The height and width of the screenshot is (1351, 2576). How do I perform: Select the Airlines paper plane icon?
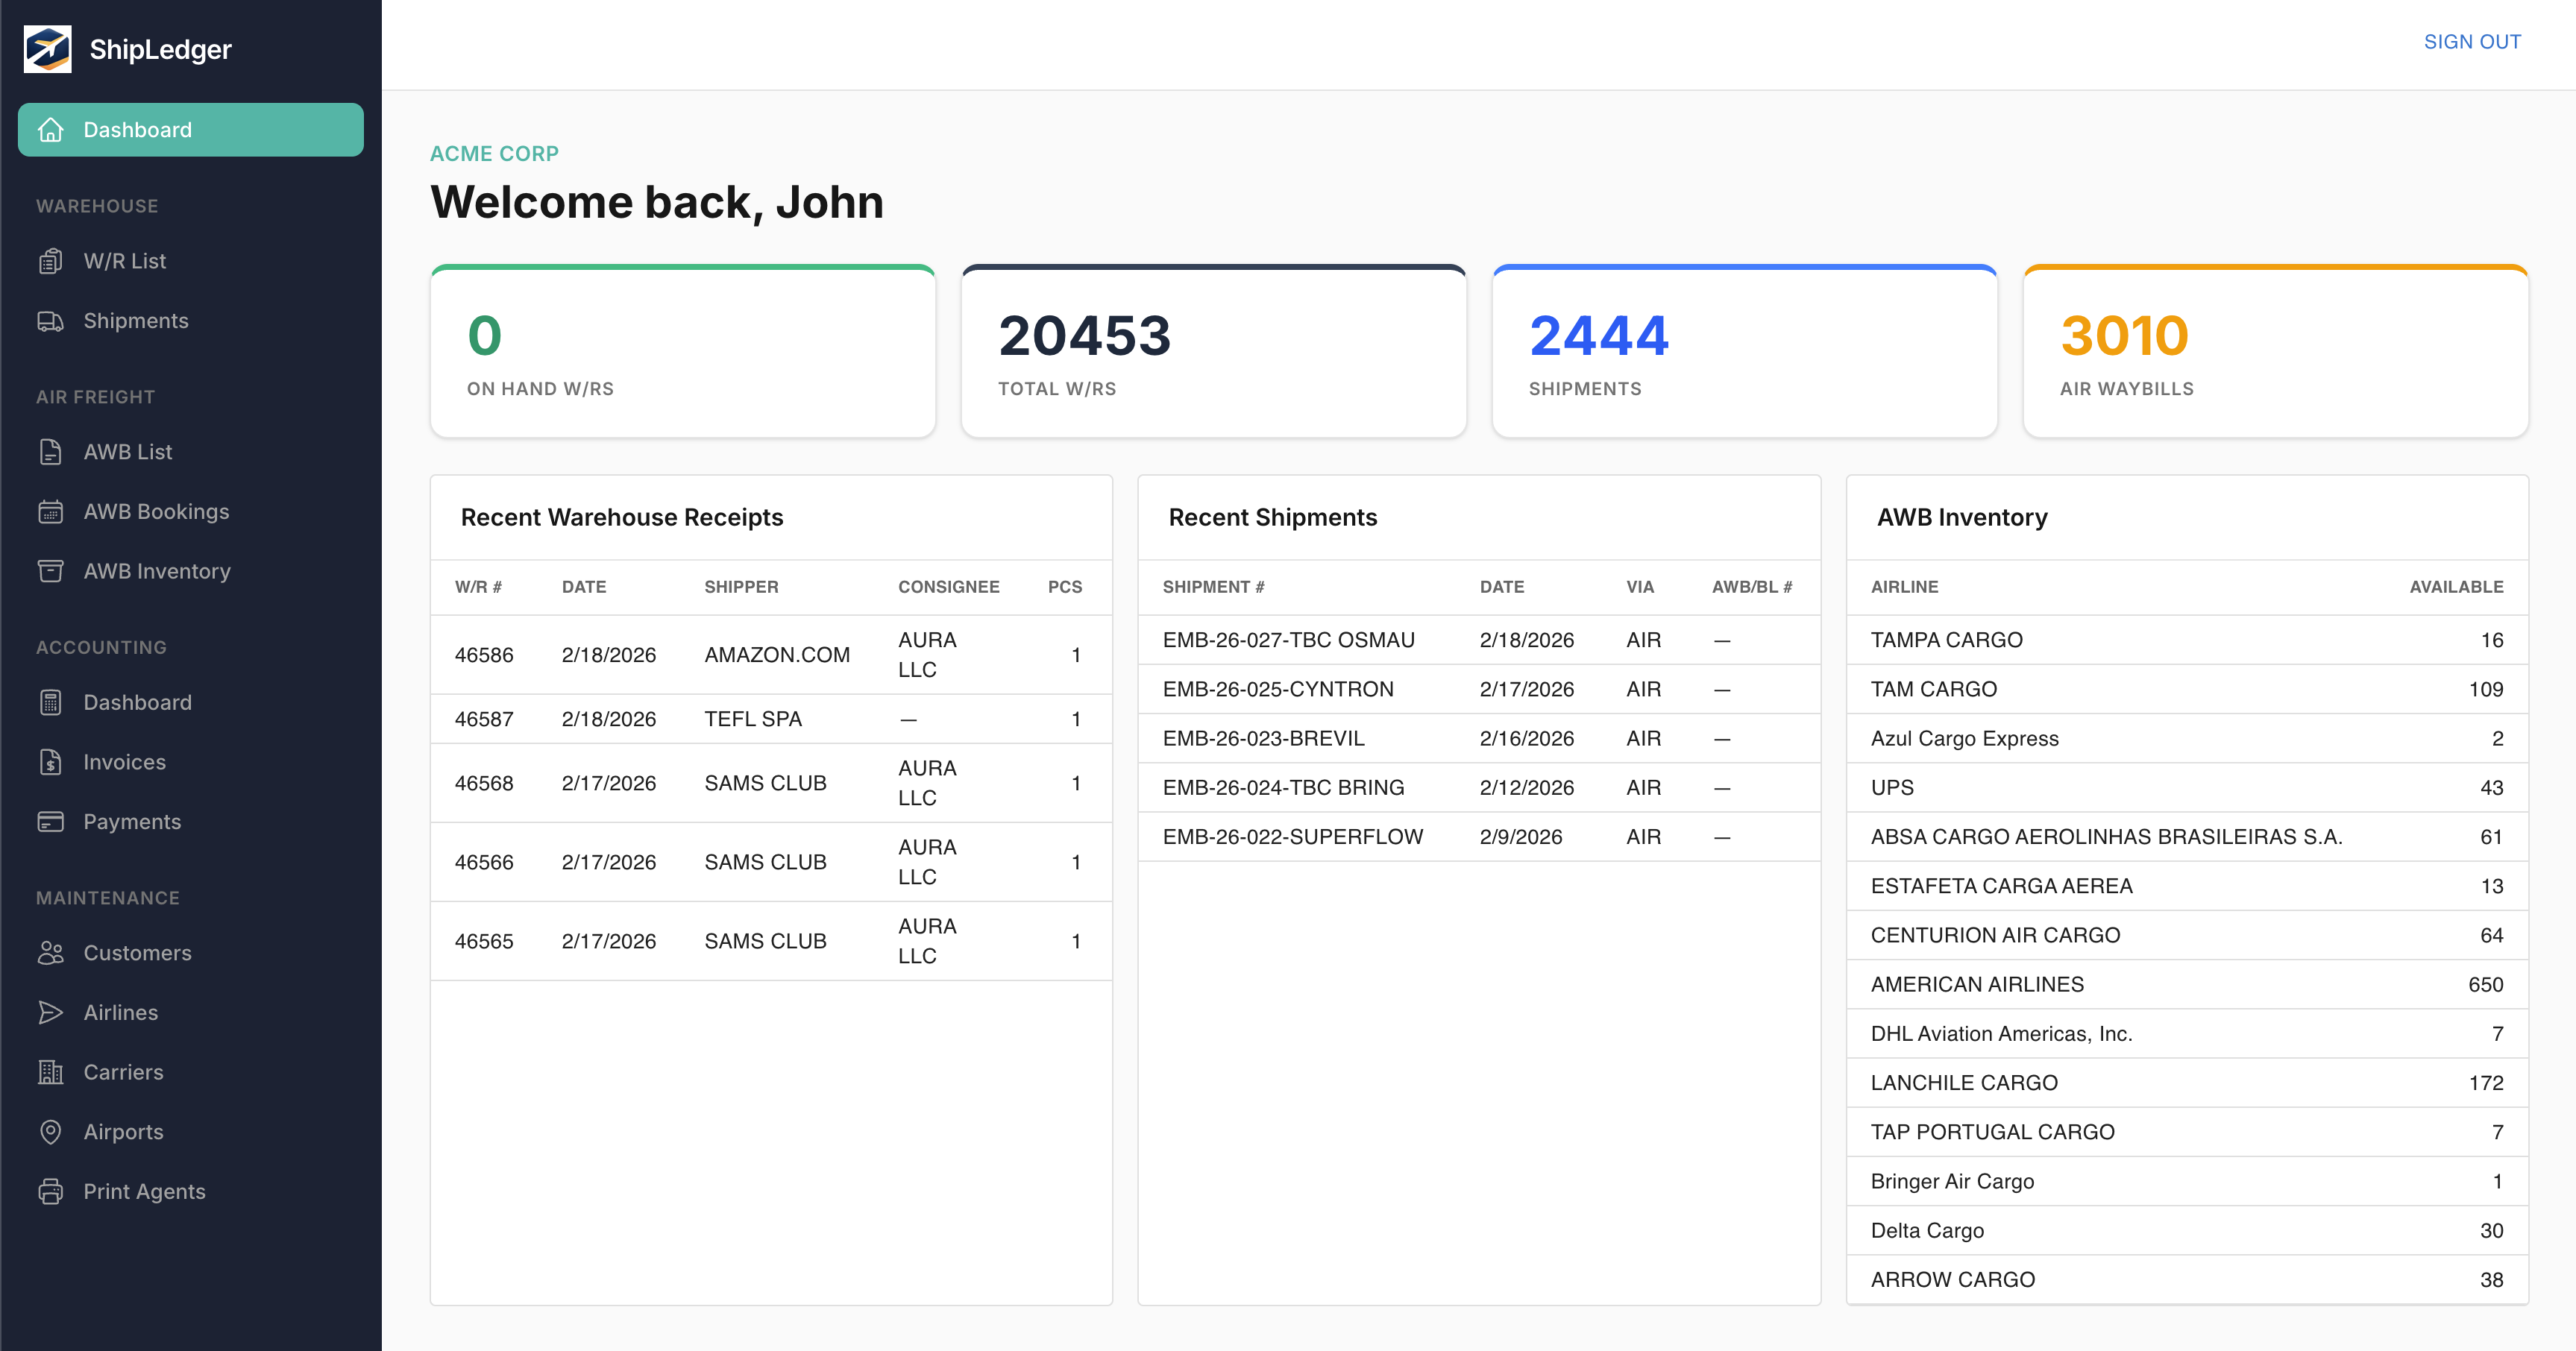coord(51,1012)
